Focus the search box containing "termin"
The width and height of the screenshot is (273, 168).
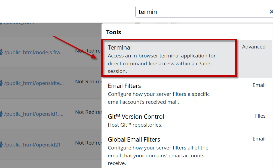coord(201,12)
